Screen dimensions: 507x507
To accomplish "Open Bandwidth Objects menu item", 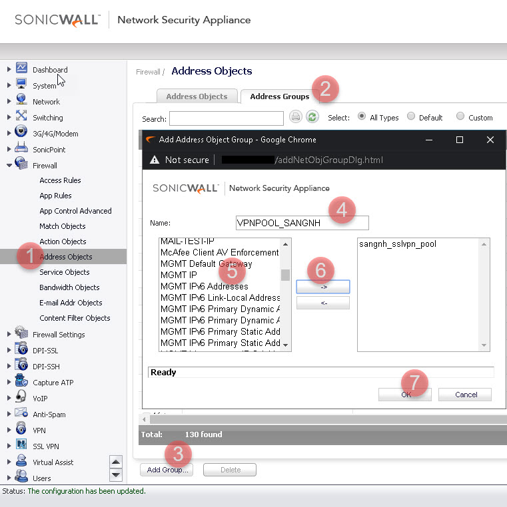I will [x=69, y=287].
